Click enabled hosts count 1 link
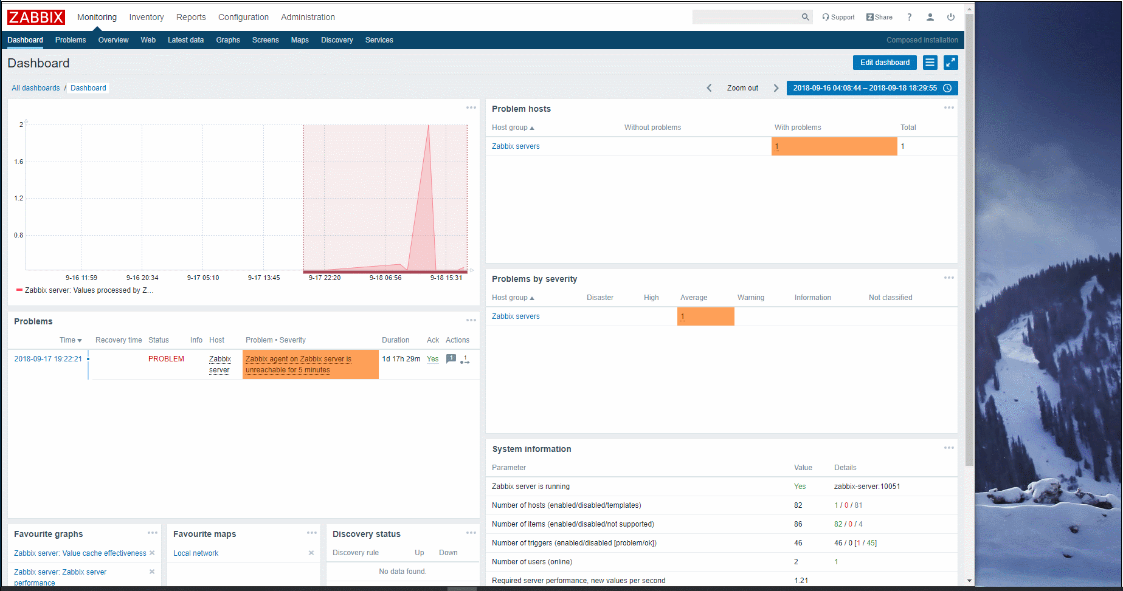 (x=836, y=505)
